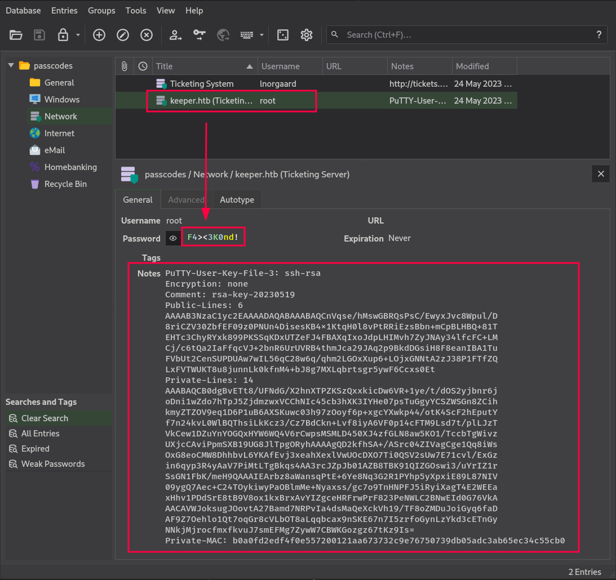Copy password using toolbar key icon
The height and width of the screenshot is (580, 616).
click(200, 35)
